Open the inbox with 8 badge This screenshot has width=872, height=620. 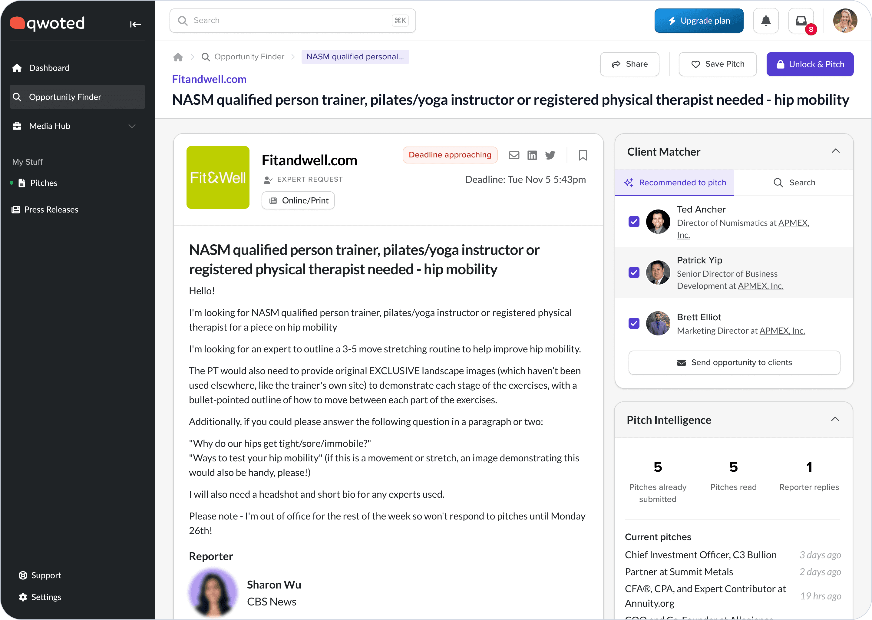click(801, 21)
